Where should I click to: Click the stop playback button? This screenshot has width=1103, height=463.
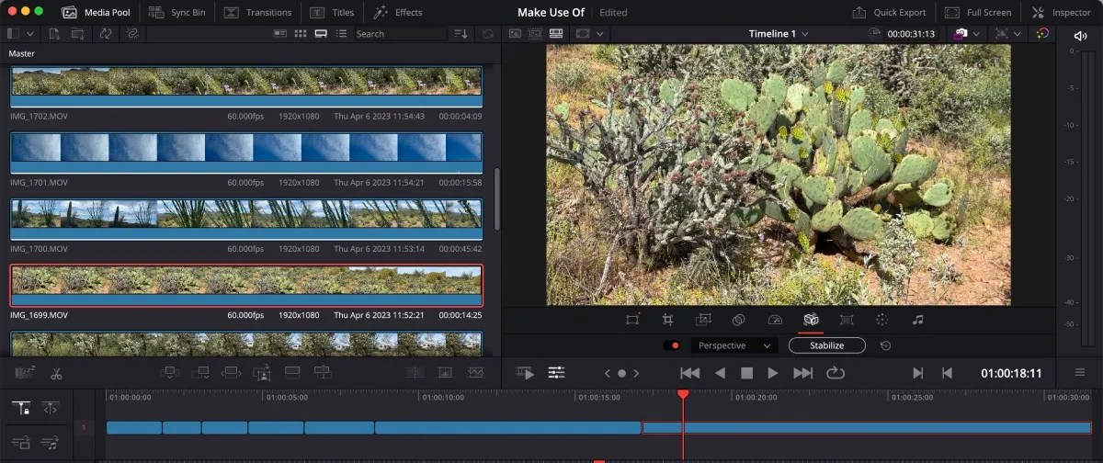pos(746,373)
